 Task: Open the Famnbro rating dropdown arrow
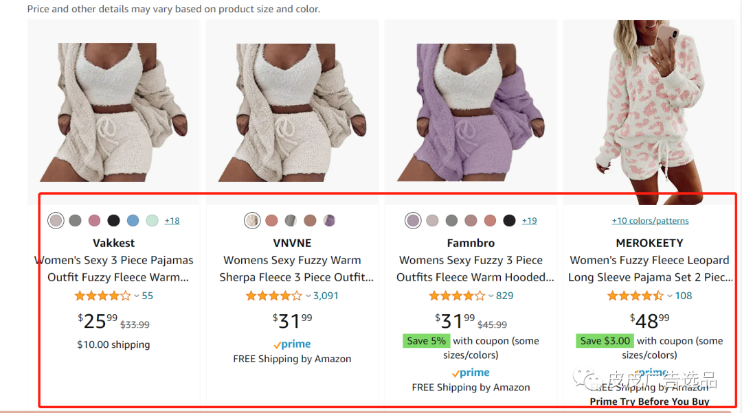491,296
